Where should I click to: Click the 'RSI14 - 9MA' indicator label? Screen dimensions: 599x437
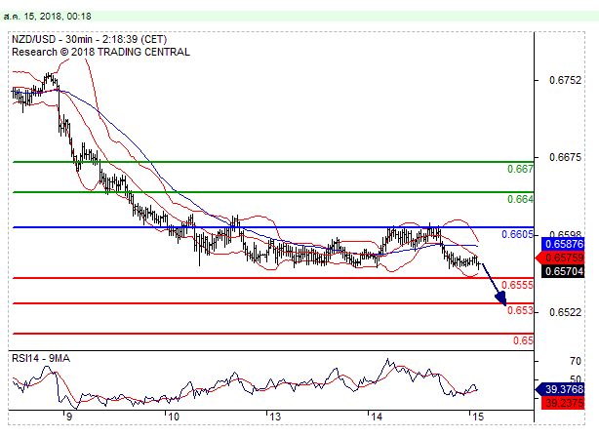click(x=41, y=358)
